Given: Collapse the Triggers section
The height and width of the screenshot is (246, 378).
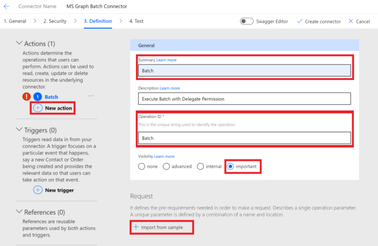Looking at the screenshot, I should click(x=19, y=129).
